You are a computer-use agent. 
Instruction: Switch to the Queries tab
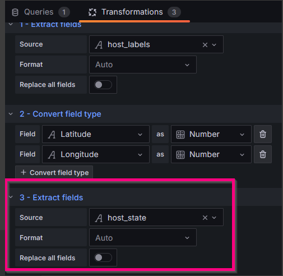(x=40, y=12)
